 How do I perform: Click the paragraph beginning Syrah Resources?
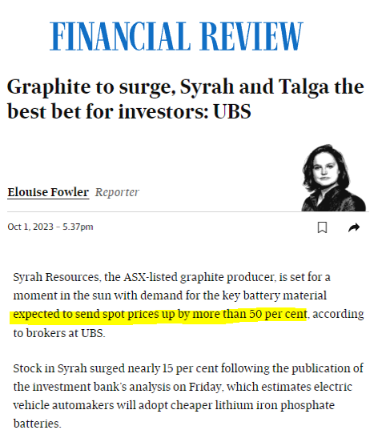pos(188,305)
